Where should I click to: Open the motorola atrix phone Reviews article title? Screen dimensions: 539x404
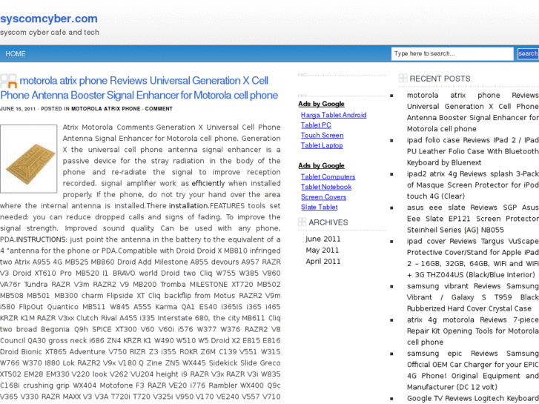pos(139,87)
